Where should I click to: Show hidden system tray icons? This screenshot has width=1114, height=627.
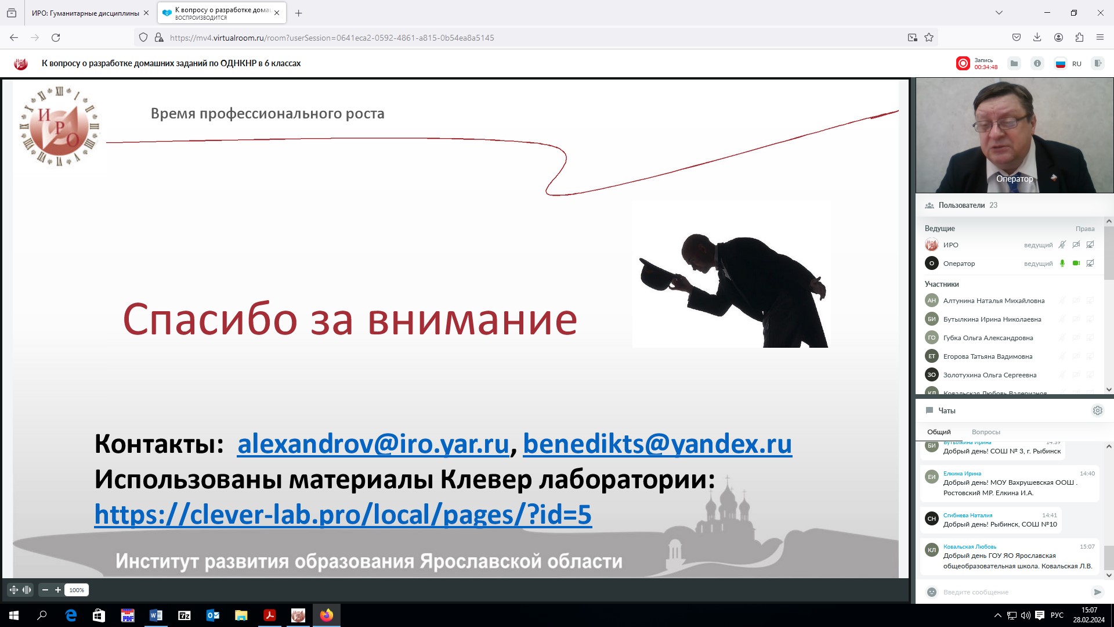(998, 615)
